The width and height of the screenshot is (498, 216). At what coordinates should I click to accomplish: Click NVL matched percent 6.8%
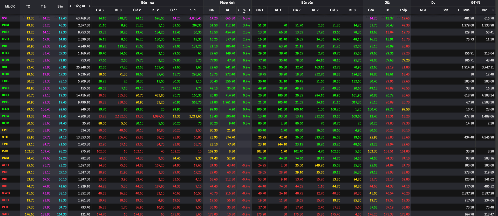point(246,18)
